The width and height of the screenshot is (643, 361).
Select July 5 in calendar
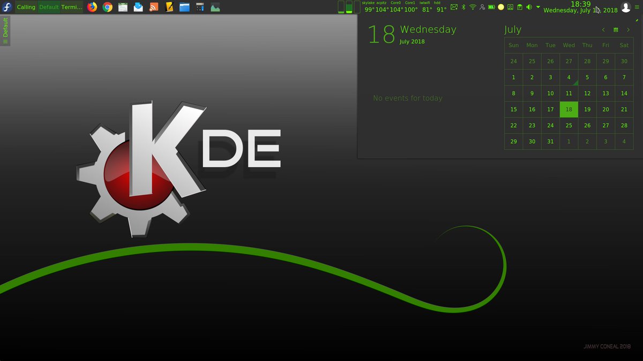coord(587,78)
